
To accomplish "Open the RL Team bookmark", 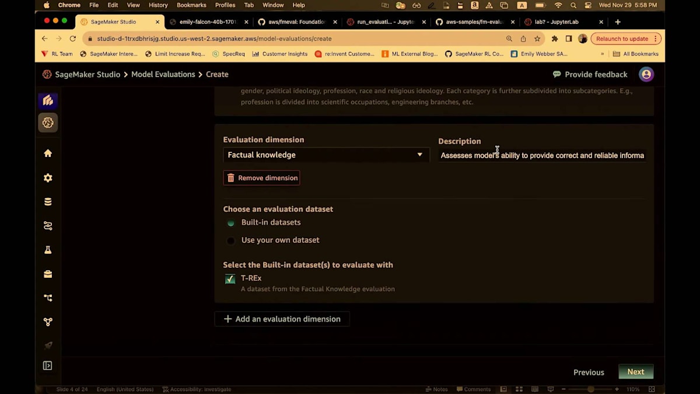I will click(x=57, y=54).
